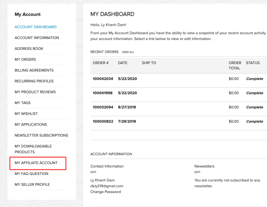
Task: Open the Address Book page
Action: coord(29,49)
